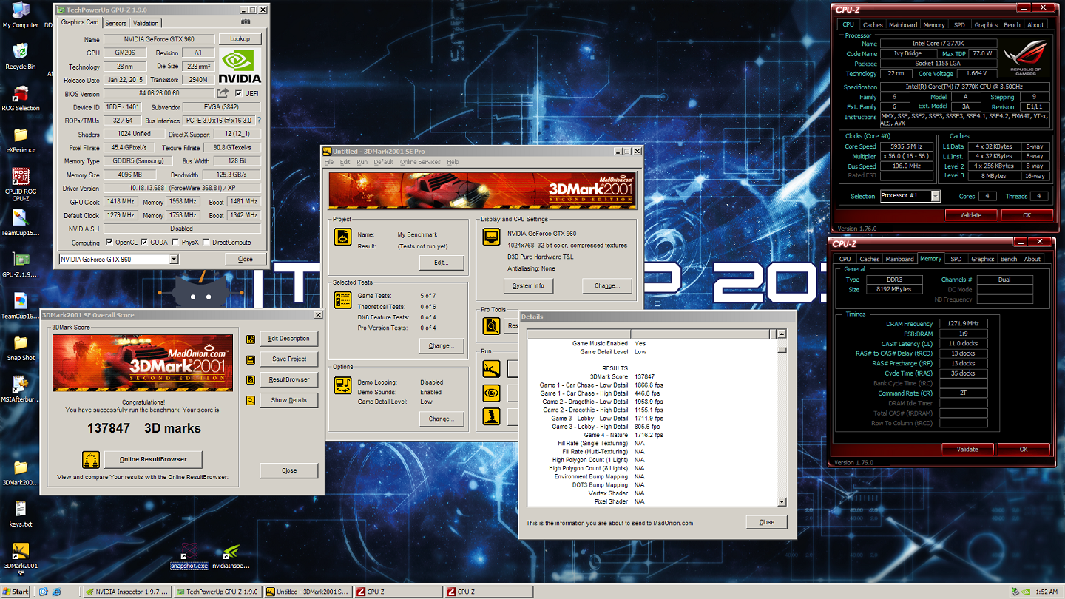1065x599 pixels.
Task: Click the Display and CPU Settings monitor icon
Action: click(491, 237)
